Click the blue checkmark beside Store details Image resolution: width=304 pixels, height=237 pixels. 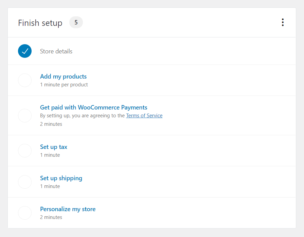(x=24, y=51)
